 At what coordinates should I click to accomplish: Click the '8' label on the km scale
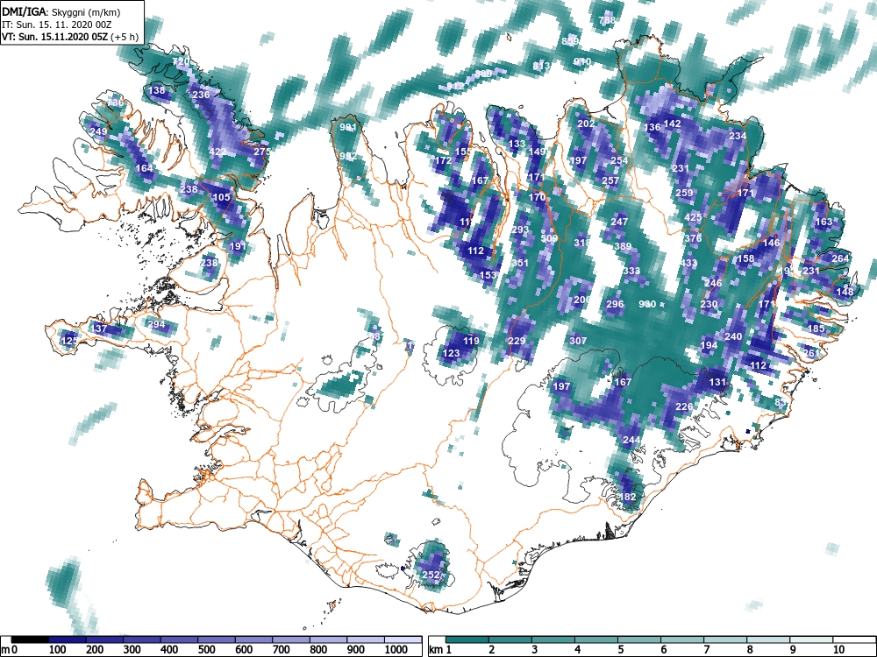tap(750, 650)
